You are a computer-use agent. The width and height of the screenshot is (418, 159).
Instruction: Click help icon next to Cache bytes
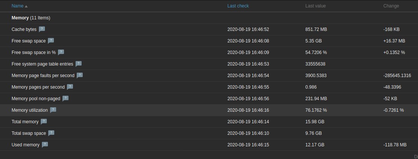pos(42,29)
